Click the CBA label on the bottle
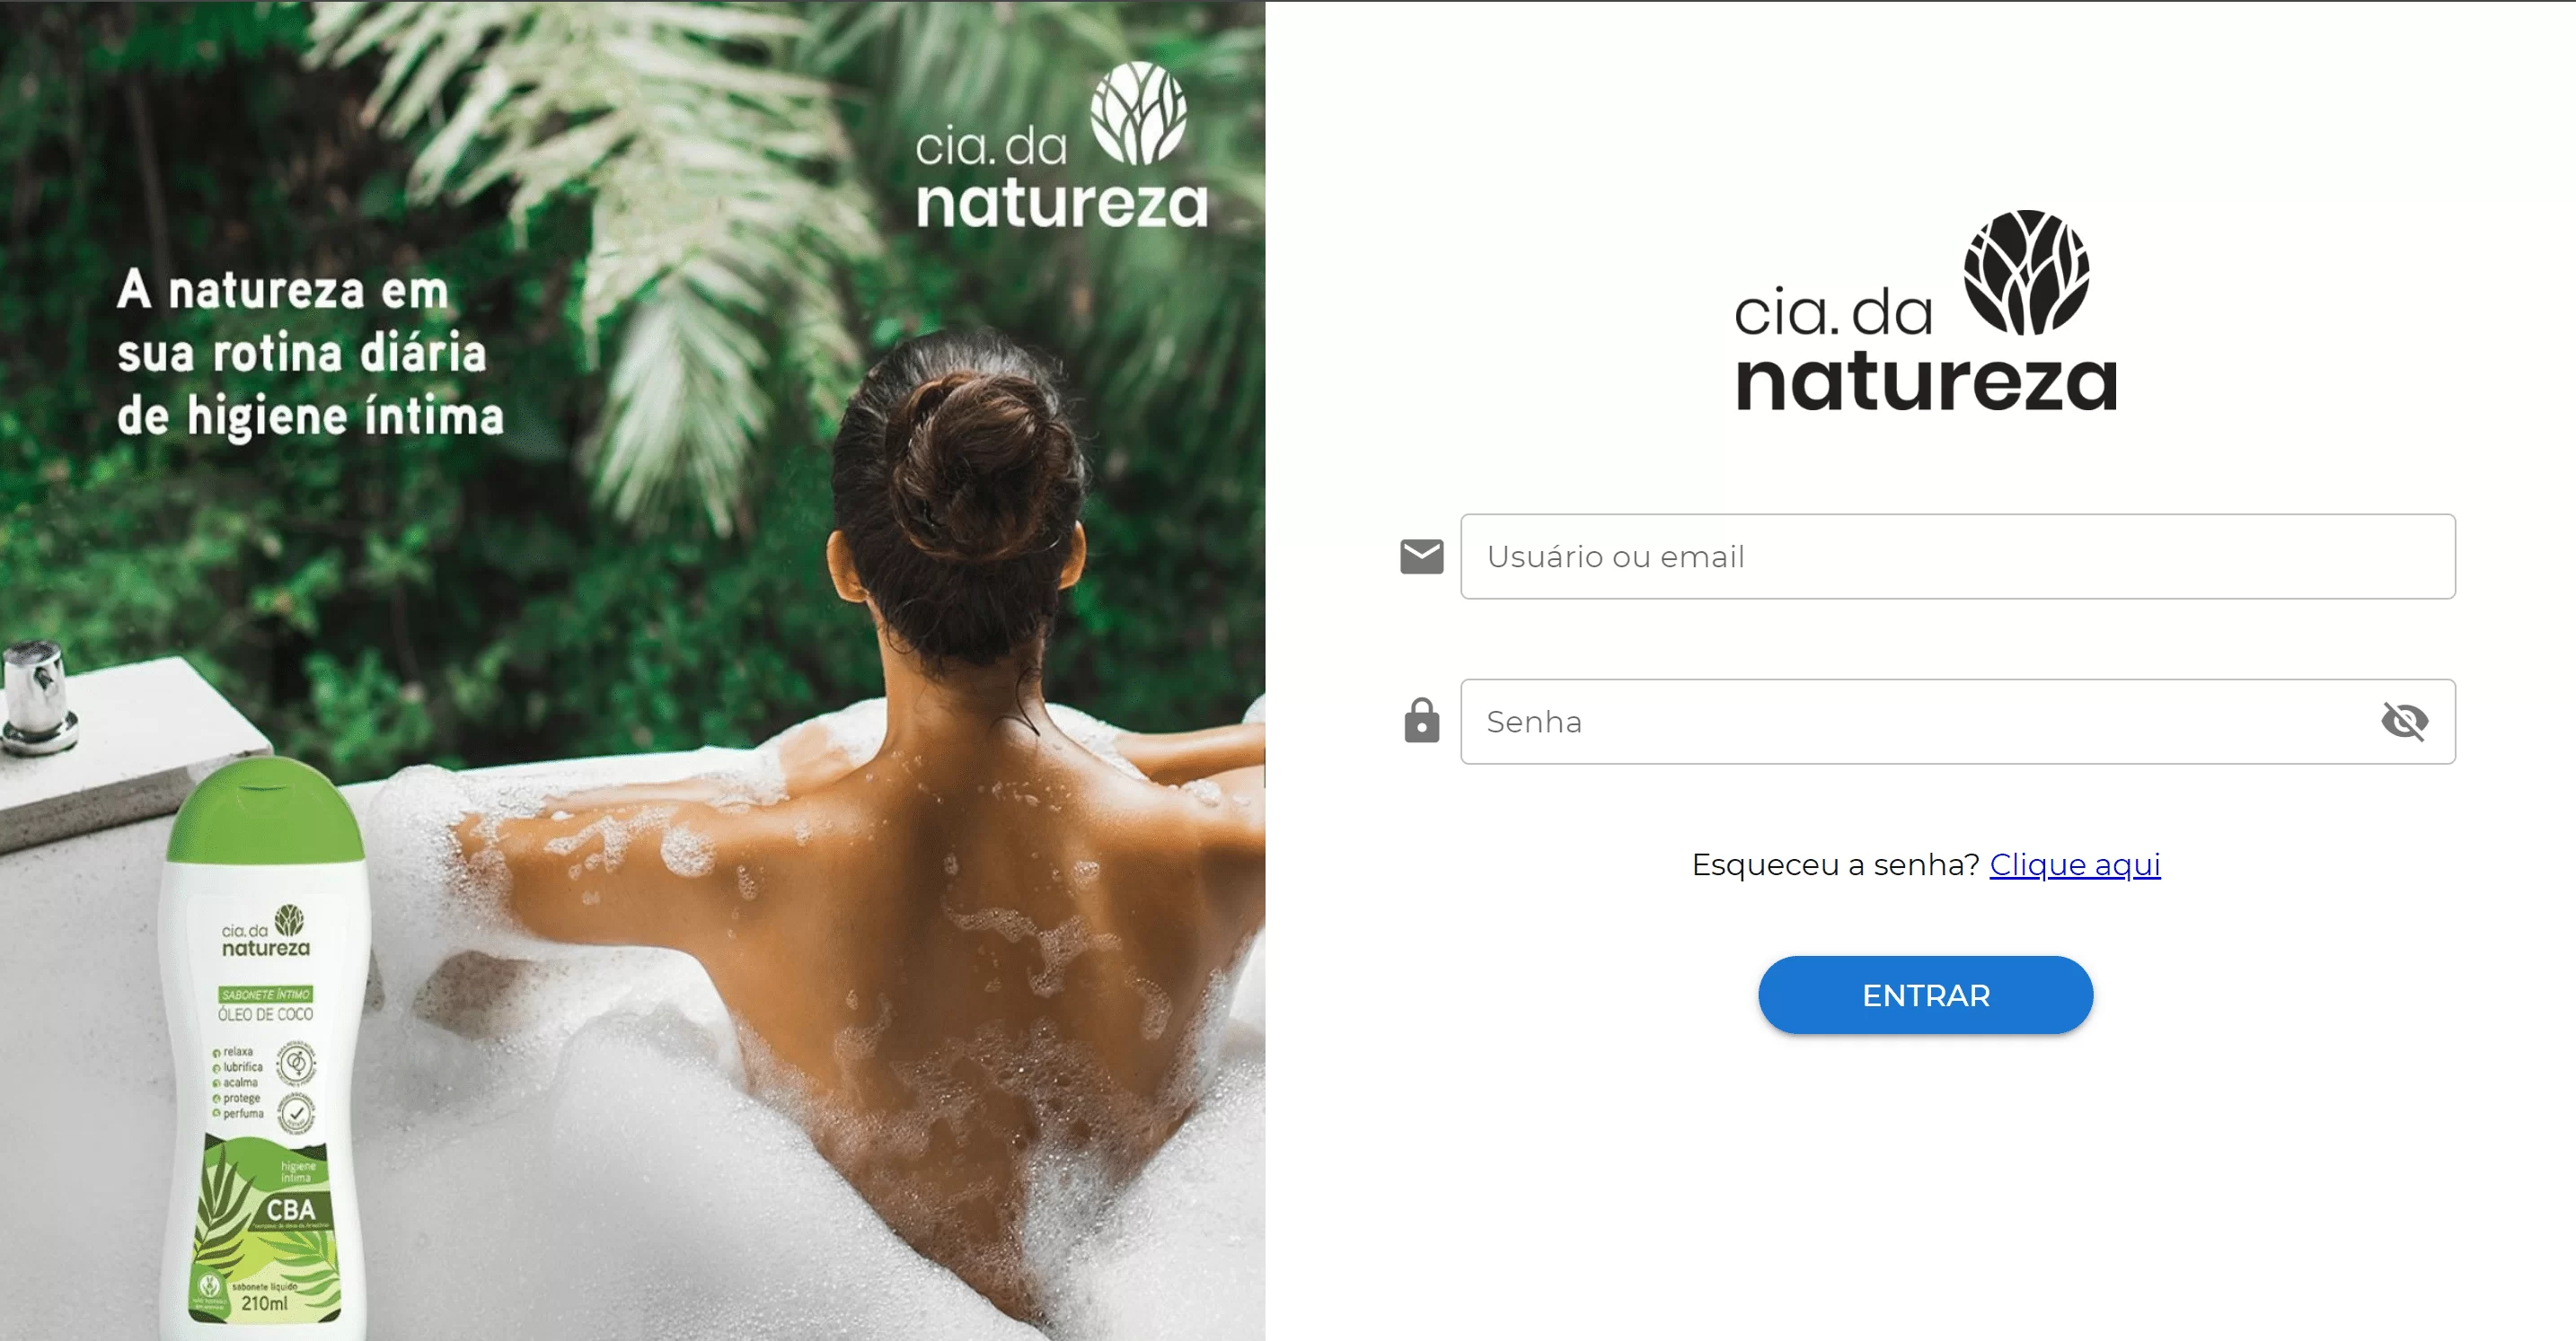The width and height of the screenshot is (2576, 1341). click(x=290, y=1210)
